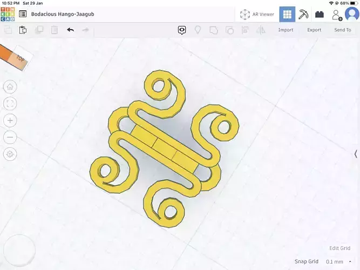Screen dimensions: 360x270
Task: Select the yellow swirl ornament shape
Action: pos(165,149)
